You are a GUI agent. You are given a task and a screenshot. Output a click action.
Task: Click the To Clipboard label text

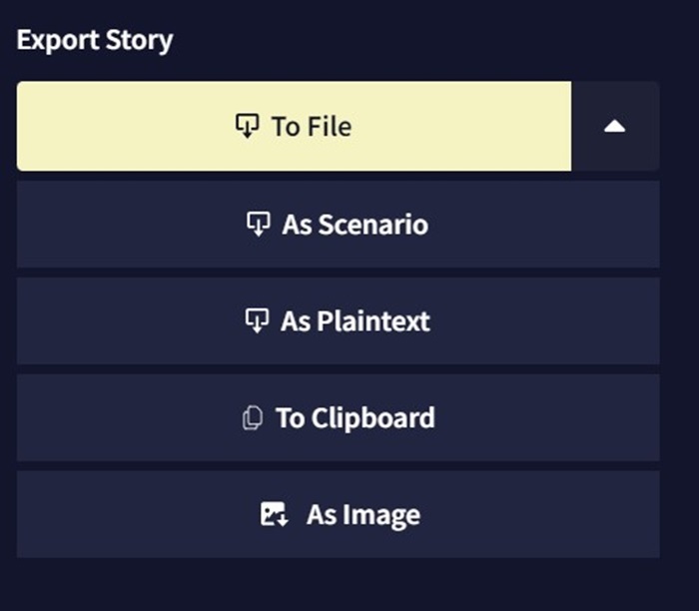(354, 417)
